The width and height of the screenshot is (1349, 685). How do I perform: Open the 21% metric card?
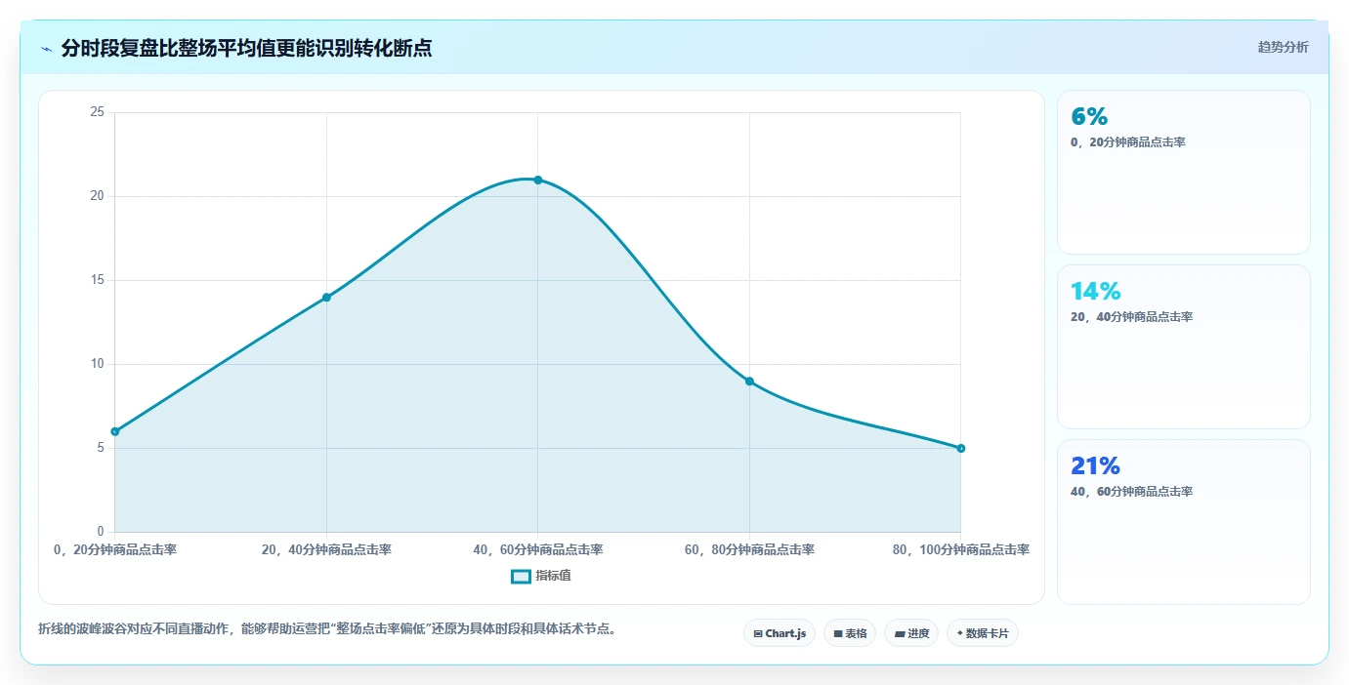[x=1183, y=522]
